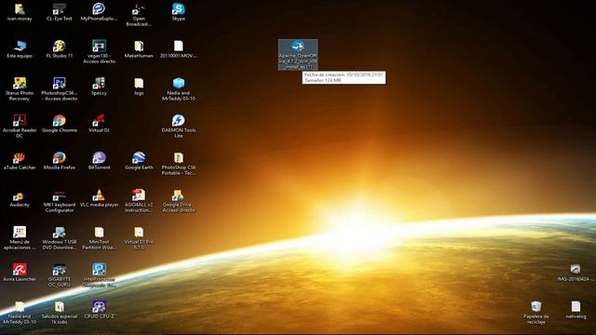Launch aTube Catcher shortcut
Screen dimensions: 596x335
pyautogui.click(x=20, y=158)
